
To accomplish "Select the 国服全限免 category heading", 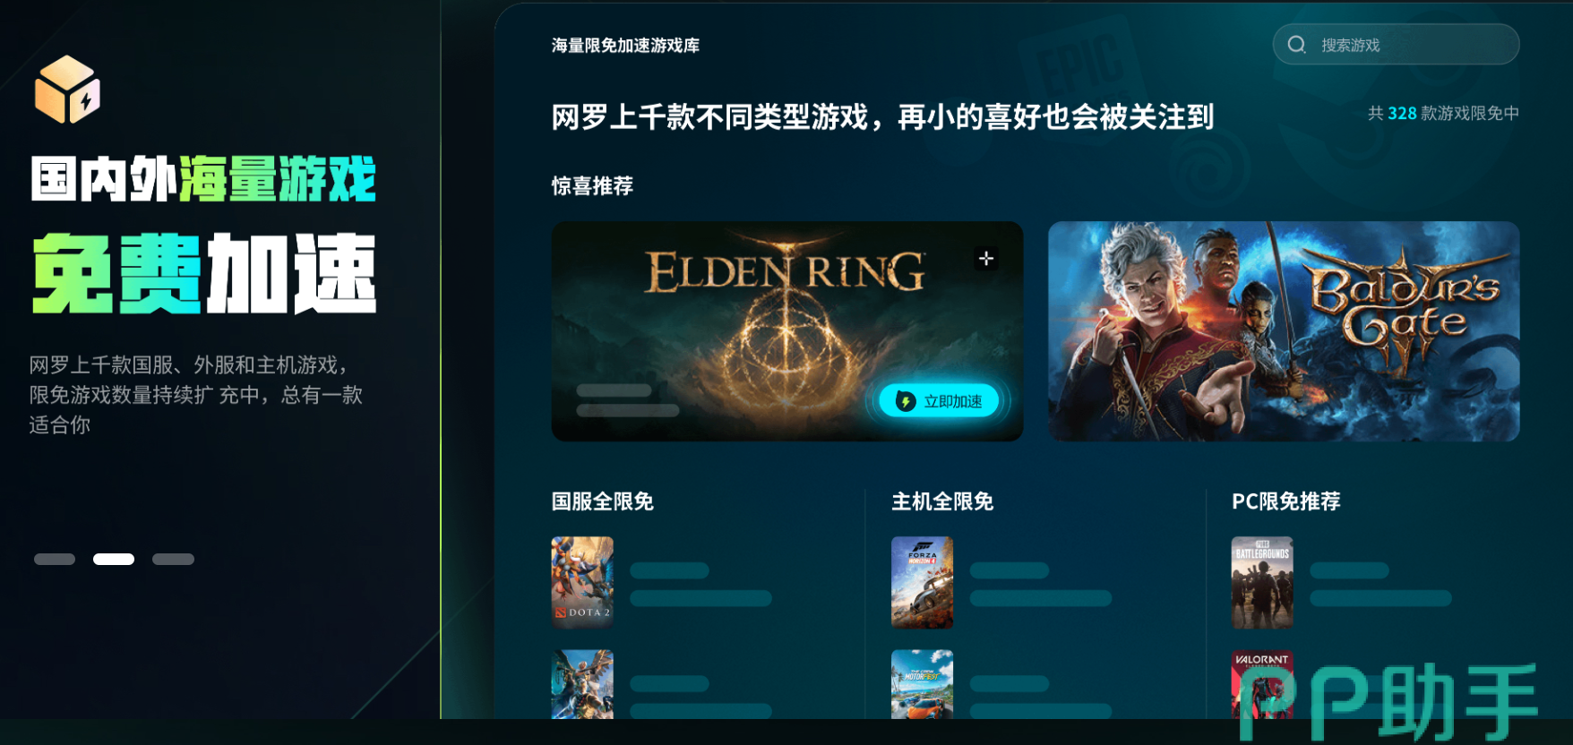I will tap(602, 501).
